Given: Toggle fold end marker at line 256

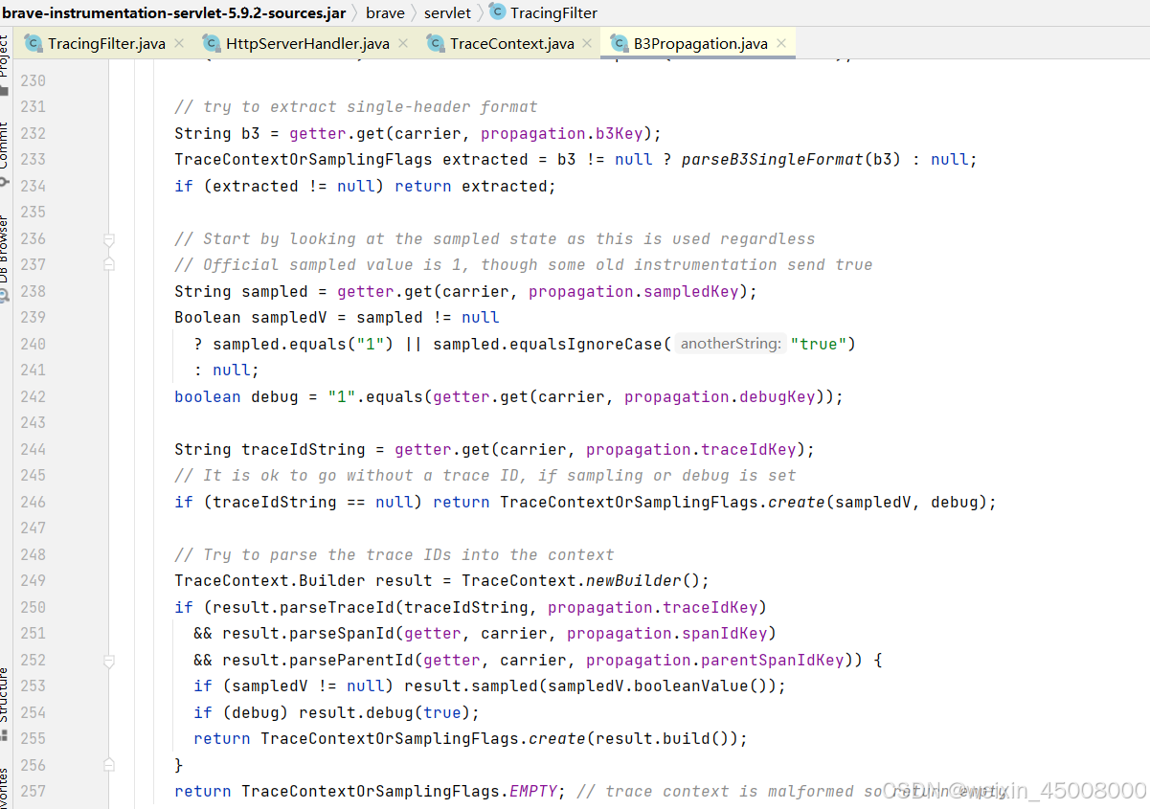Looking at the screenshot, I should coord(109,765).
